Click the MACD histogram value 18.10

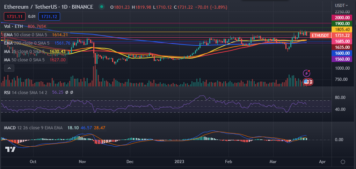(x=73, y=128)
